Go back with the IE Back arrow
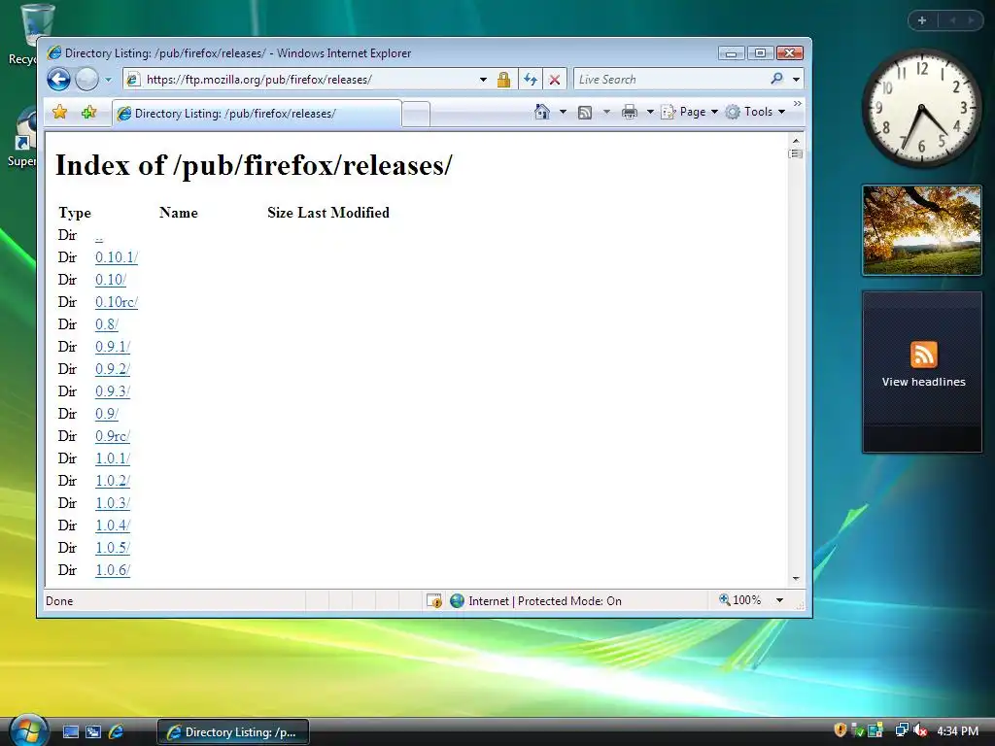995x746 pixels. coord(58,80)
